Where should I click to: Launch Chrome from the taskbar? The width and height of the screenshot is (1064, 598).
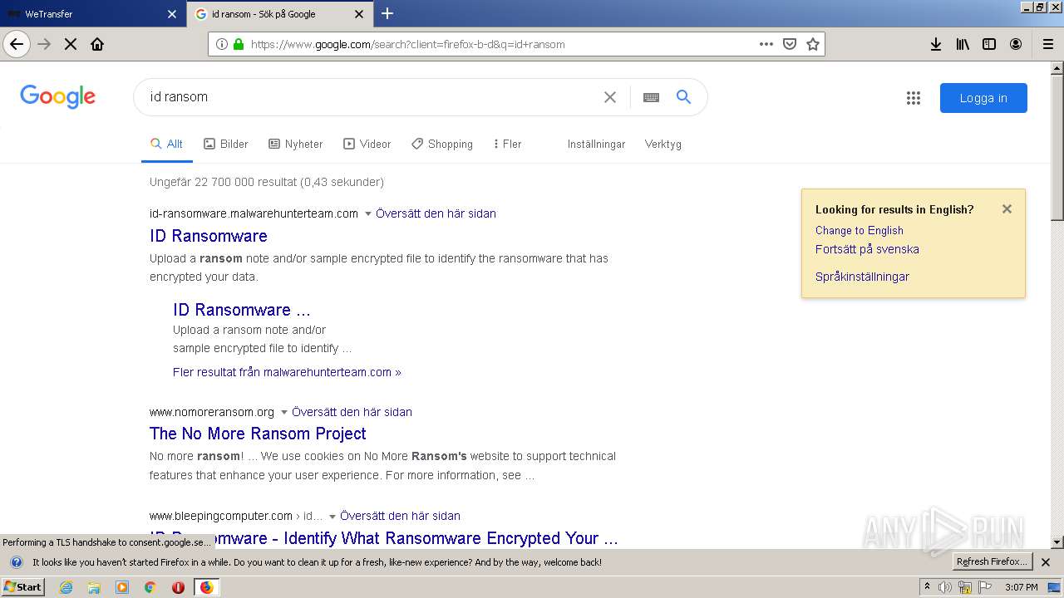150,587
